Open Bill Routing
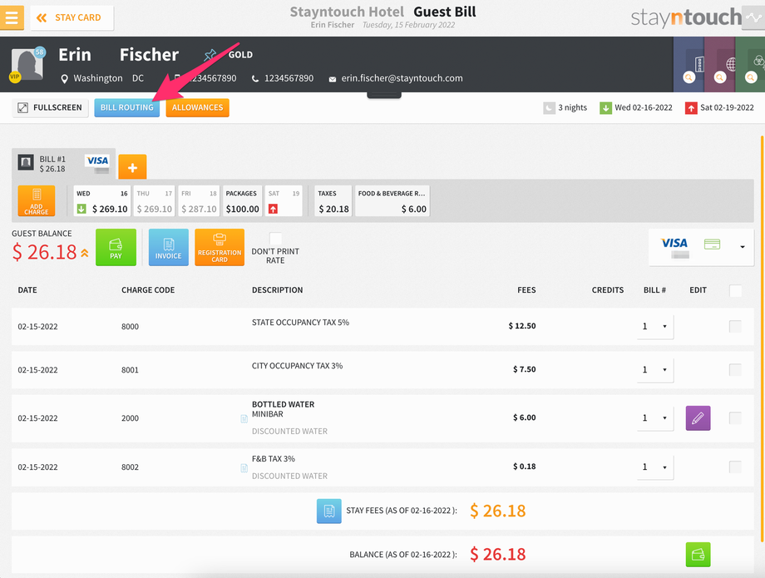This screenshot has height=578, width=765. point(127,108)
